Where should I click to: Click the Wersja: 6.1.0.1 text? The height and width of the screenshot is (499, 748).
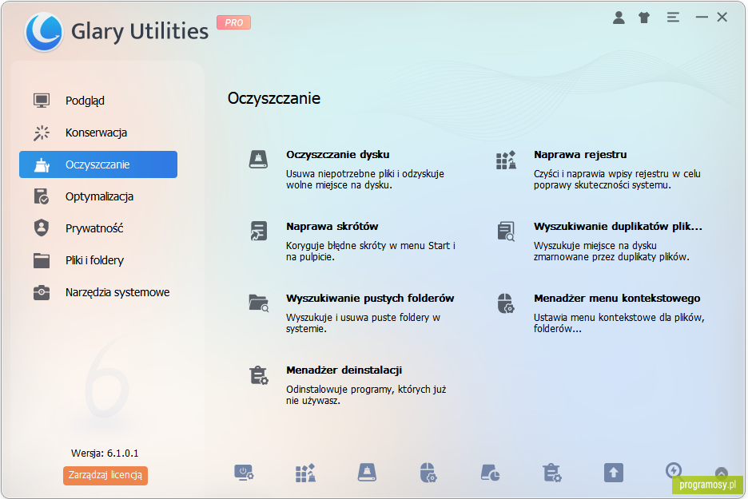tap(105, 453)
